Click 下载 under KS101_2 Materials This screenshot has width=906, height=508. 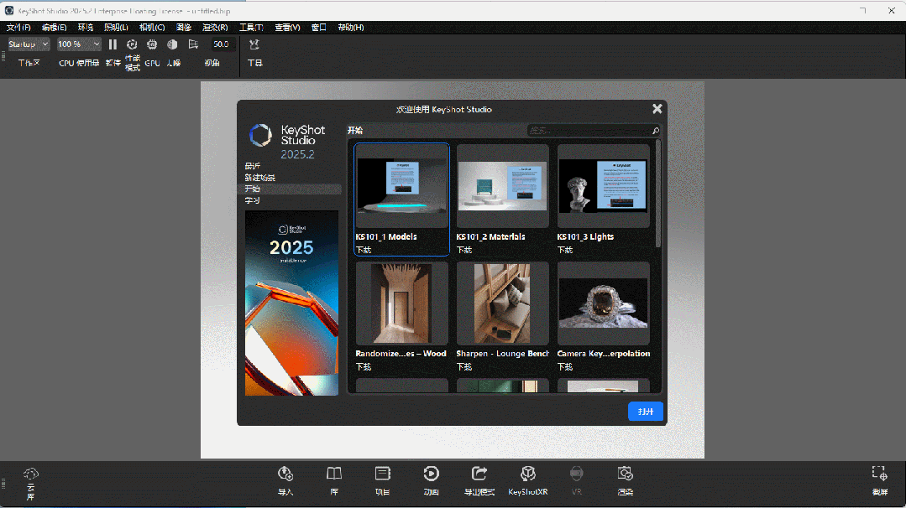(x=464, y=250)
